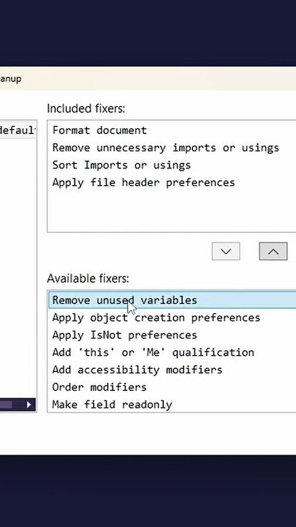Viewport: 296px width, 527px height.
Task: Click the Available fixers label
Action: pos(88,279)
